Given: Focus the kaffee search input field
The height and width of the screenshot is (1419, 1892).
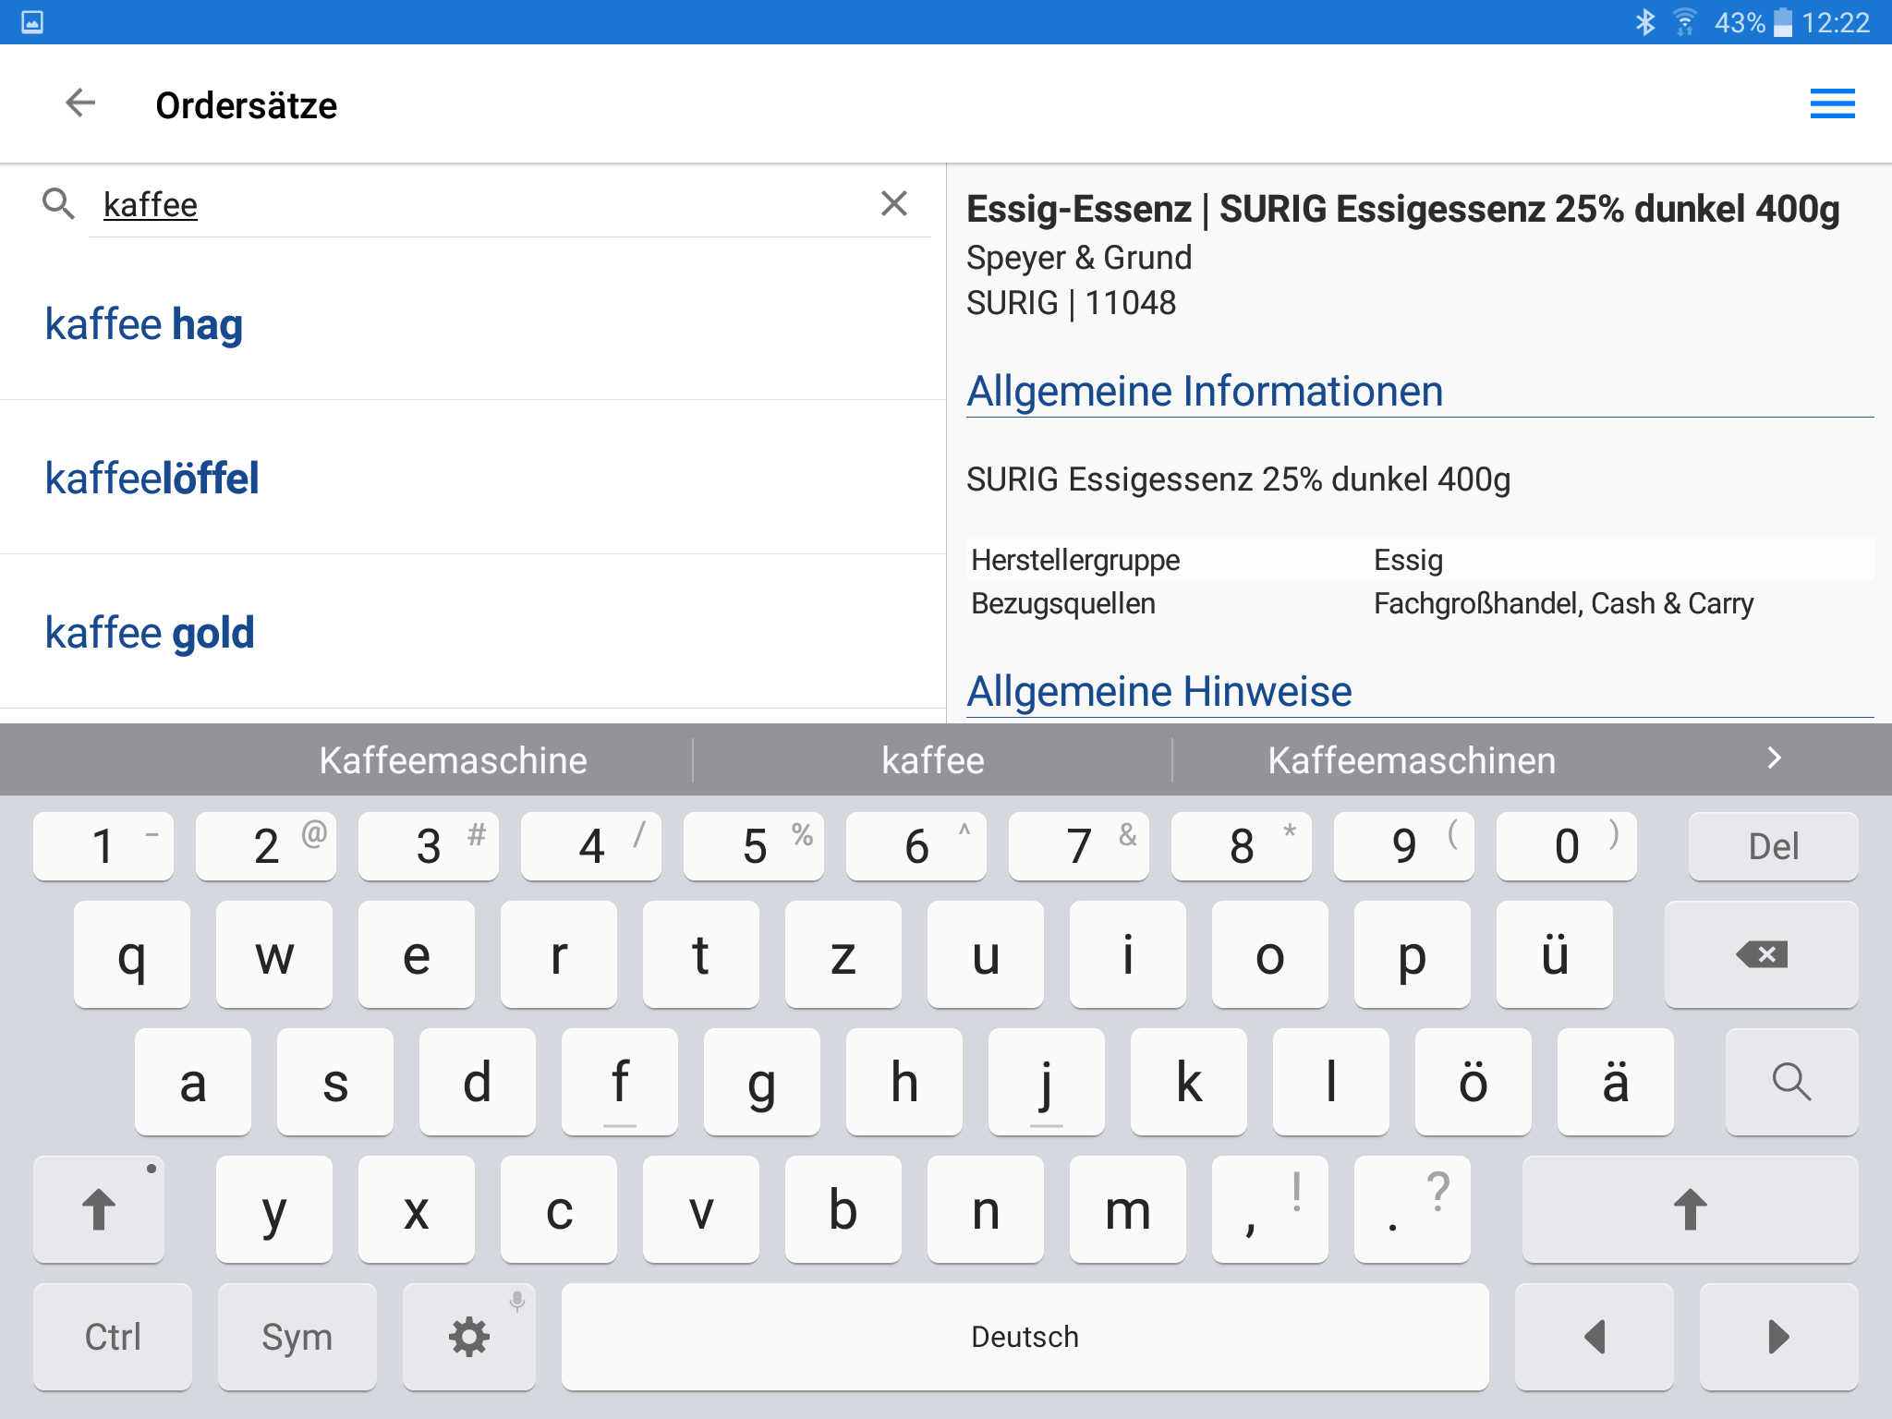Looking at the screenshot, I should point(480,205).
